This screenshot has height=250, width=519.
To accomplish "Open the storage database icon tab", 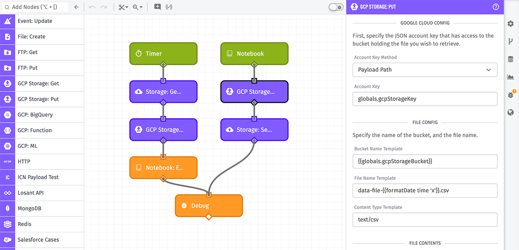I will click(510, 59).
